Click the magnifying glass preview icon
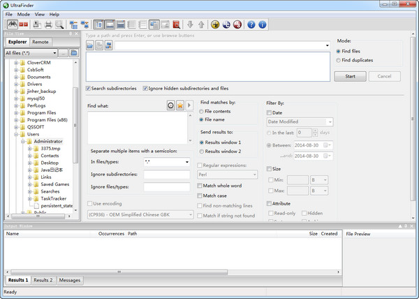Image resolution: width=419 pixels, height=299 pixels. tap(59, 24)
